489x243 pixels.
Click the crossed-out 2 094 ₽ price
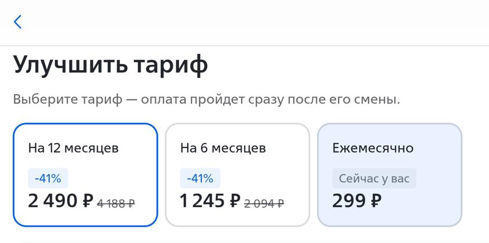tap(264, 203)
